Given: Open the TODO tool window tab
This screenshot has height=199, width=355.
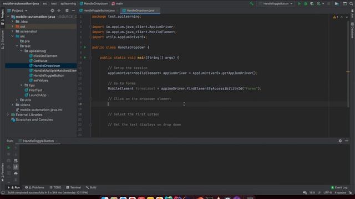Looking at the screenshot, I should [x=55, y=187].
